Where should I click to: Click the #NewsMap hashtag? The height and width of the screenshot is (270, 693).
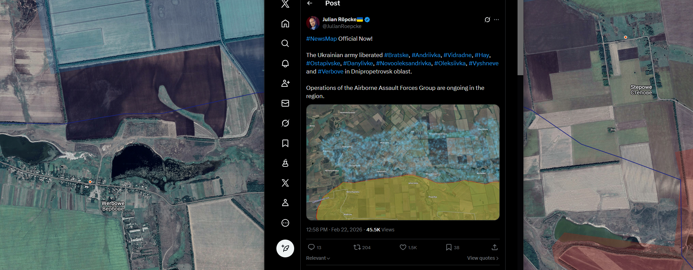click(322, 39)
